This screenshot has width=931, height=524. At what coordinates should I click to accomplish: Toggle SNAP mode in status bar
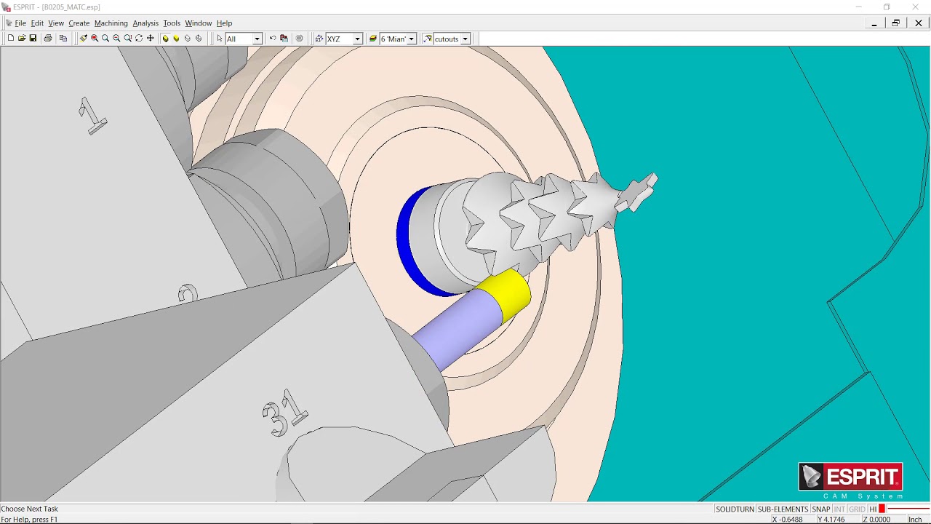pos(820,509)
